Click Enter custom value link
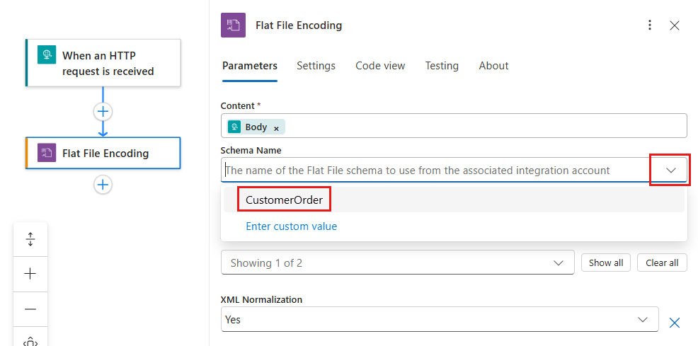Viewport: 698px width, 346px height. [292, 226]
